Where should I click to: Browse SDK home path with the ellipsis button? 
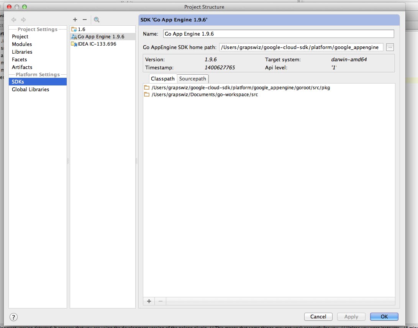390,47
